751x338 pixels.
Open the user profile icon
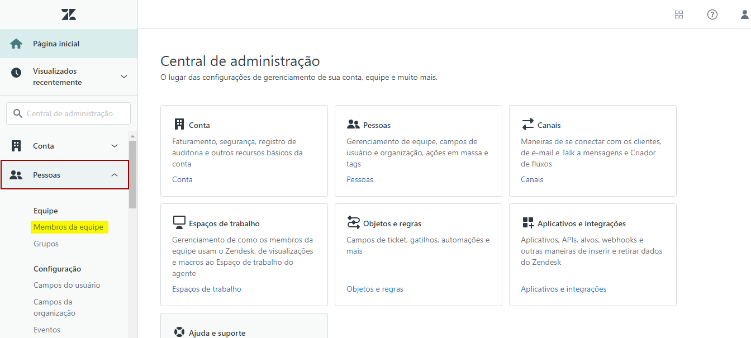pos(744,15)
